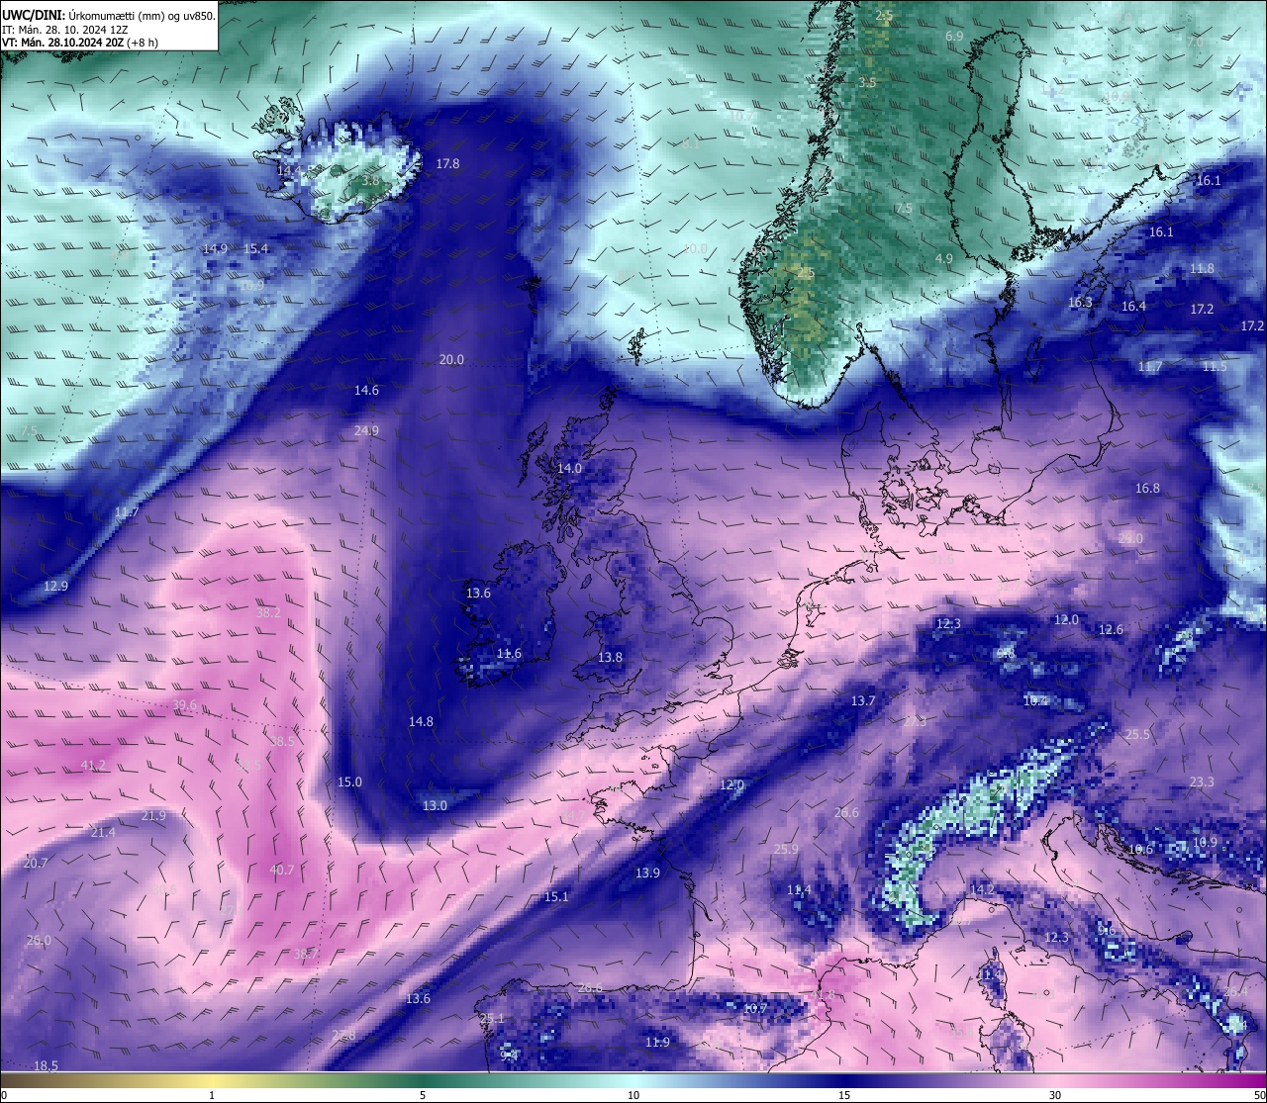Click the 21.4 value on the map
1267x1103 pixels.
pyautogui.click(x=103, y=832)
